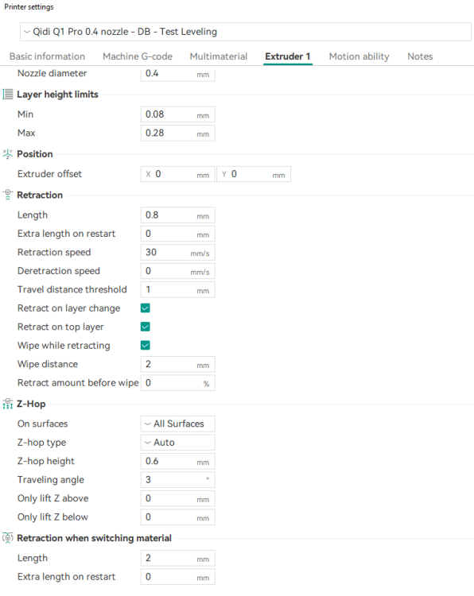Switch to the Machine G-code tab
This screenshot has width=474, height=596.
(x=138, y=56)
